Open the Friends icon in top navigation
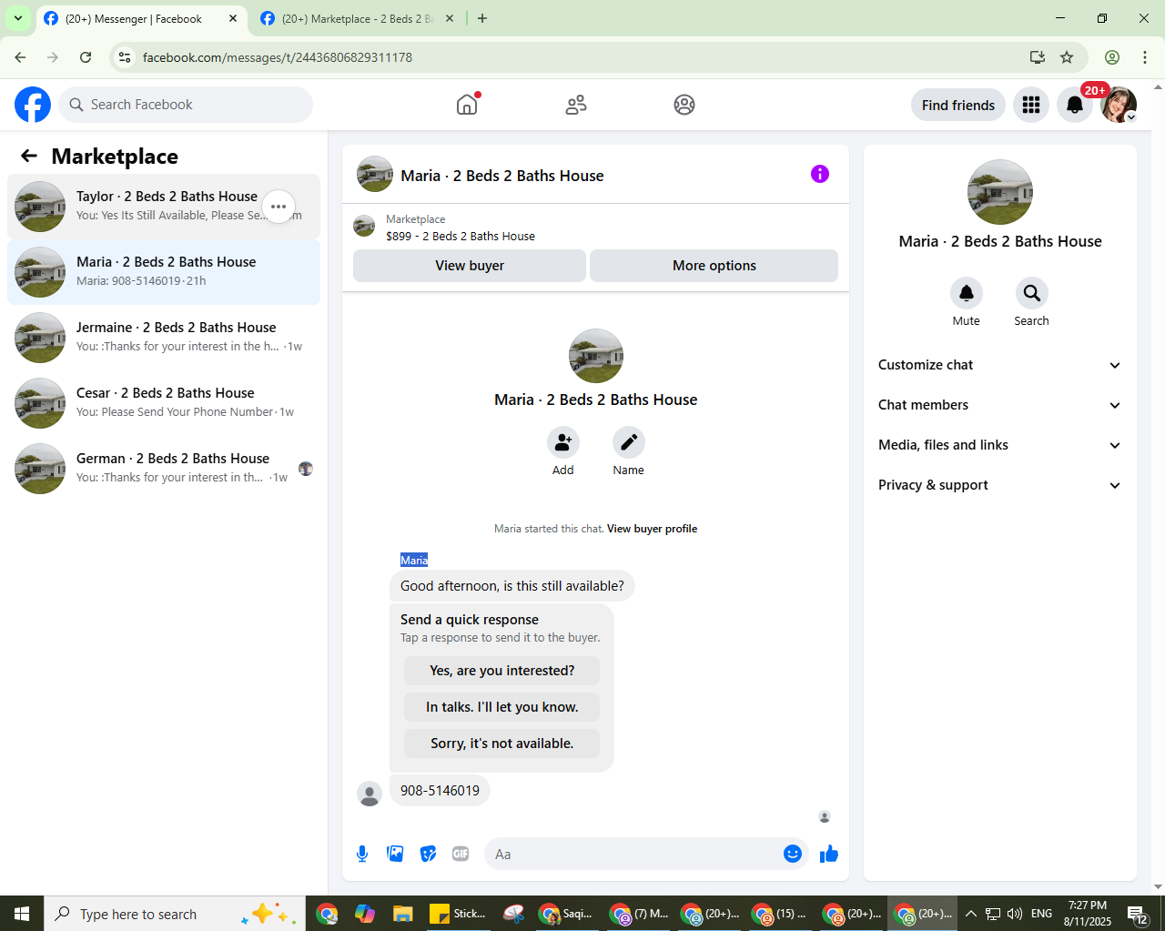This screenshot has width=1165, height=931. point(576,105)
